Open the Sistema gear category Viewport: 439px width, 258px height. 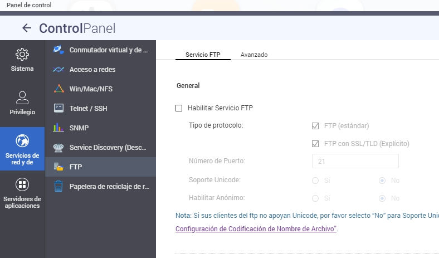click(22, 60)
